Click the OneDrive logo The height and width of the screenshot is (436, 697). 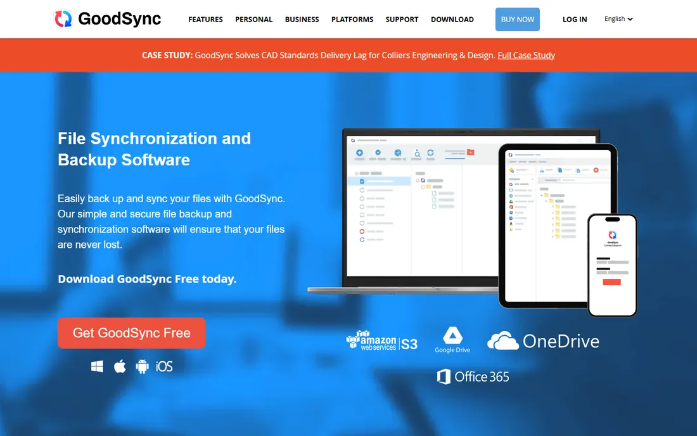(543, 341)
